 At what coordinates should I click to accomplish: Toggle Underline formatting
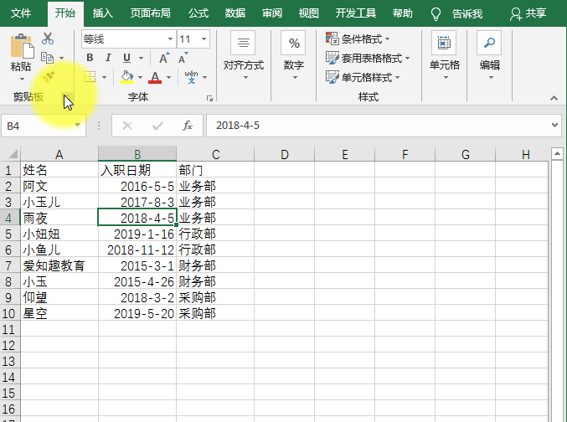click(126, 58)
